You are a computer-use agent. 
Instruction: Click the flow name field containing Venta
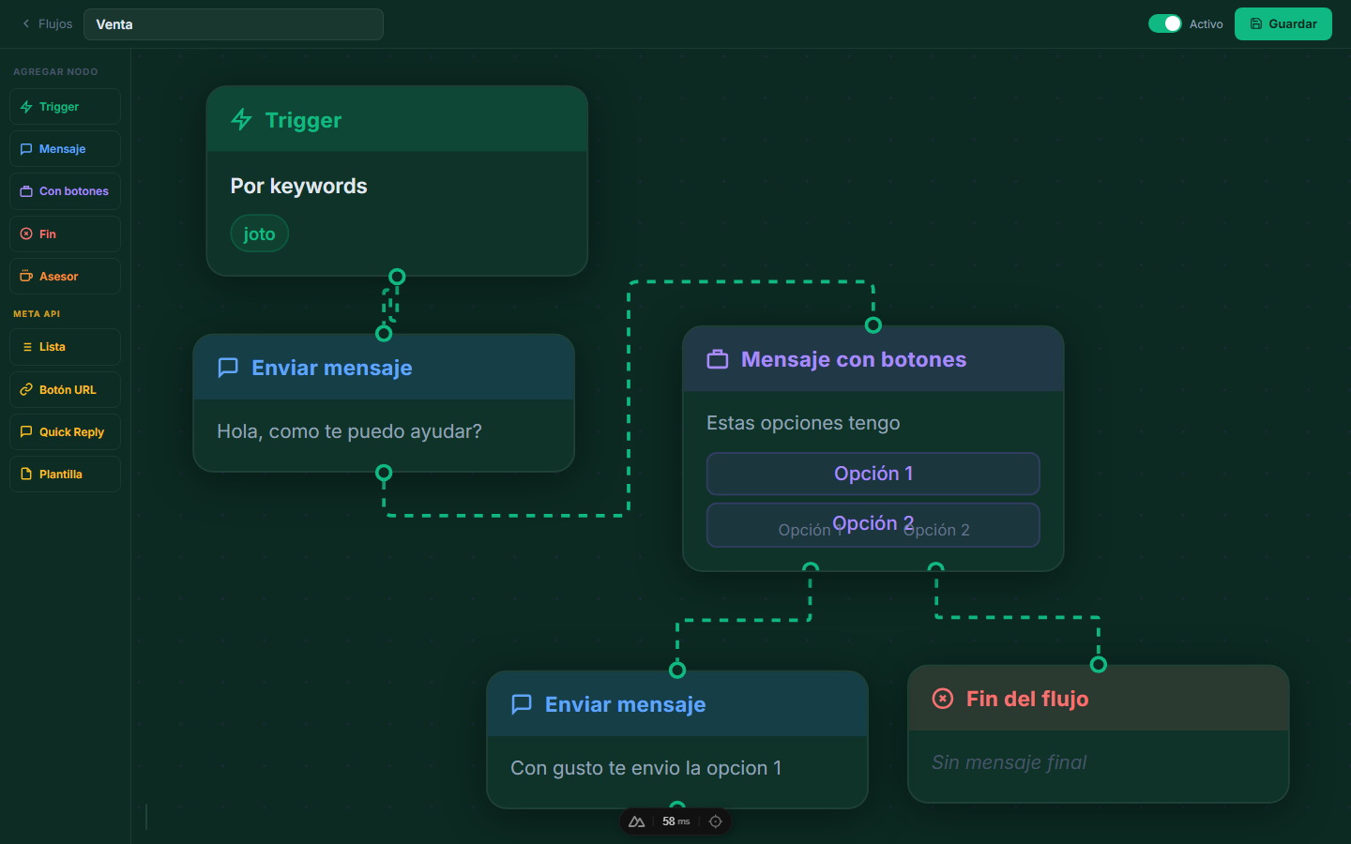pyautogui.click(x=234, y=24)
